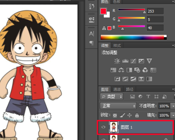Screen dimensions: 175x140
Task: Switch to the 样式 styles tab
Action: tap(117, 45)
